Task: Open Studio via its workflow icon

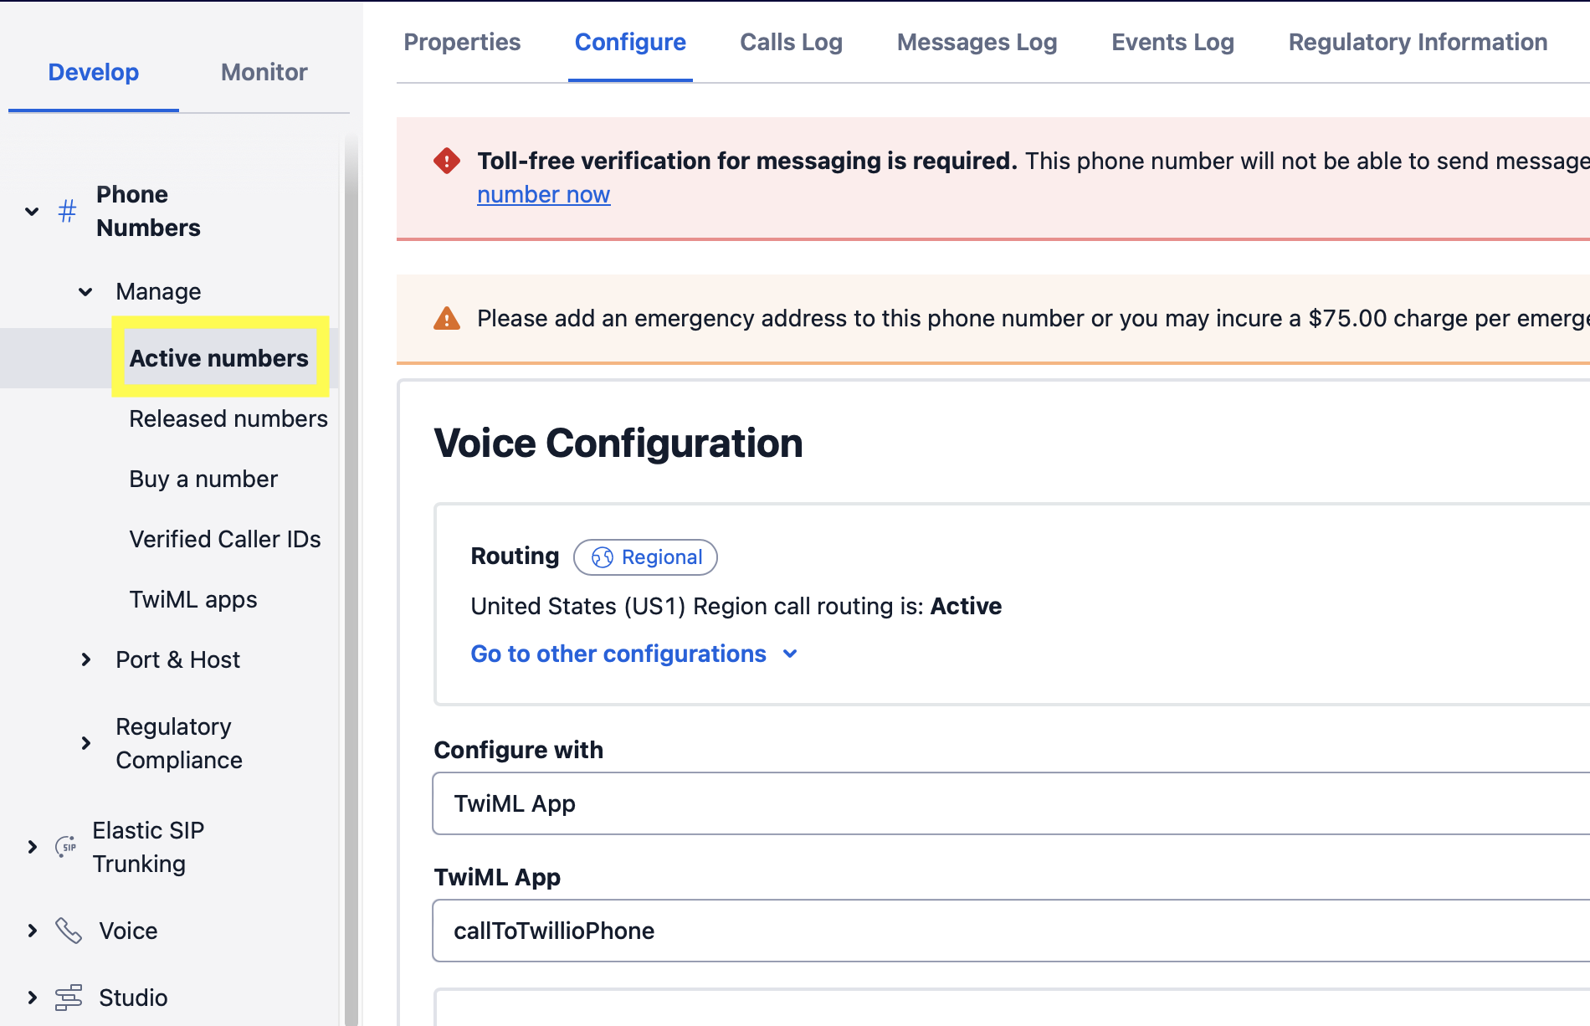Action: point(67,998)
